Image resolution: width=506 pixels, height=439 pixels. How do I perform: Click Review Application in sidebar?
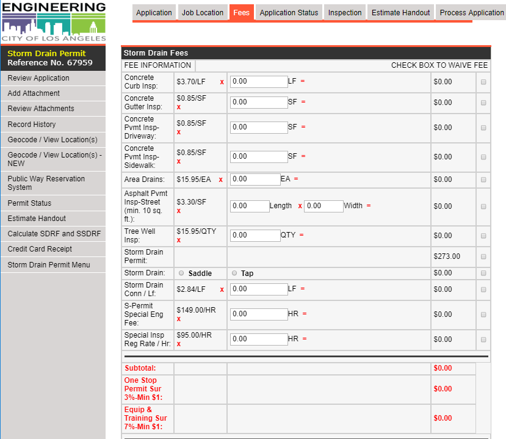tap(53, 78)
